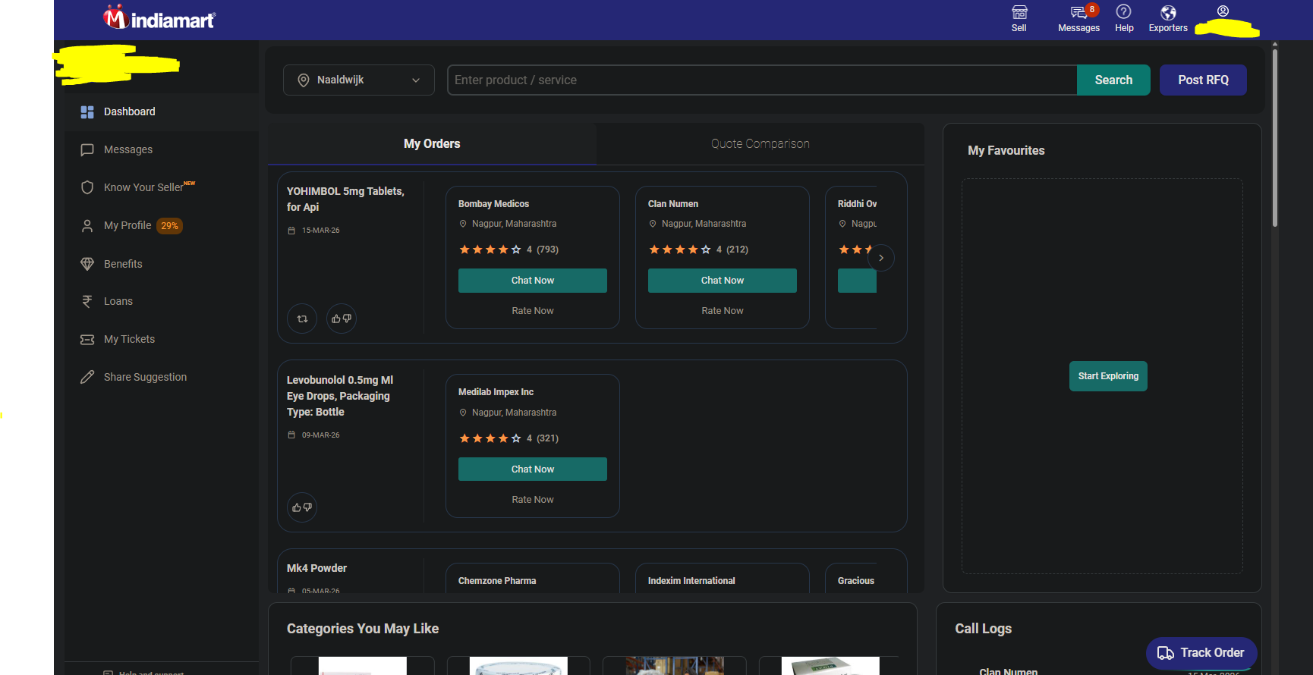Click the Sell store icon in header
This screenshot has height=675, width=1313.
pyautogui.click(x=1019, y=13)
